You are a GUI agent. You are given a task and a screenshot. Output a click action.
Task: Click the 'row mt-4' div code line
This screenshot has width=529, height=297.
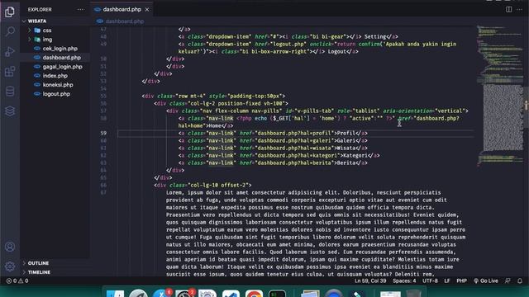click(213, 97)
